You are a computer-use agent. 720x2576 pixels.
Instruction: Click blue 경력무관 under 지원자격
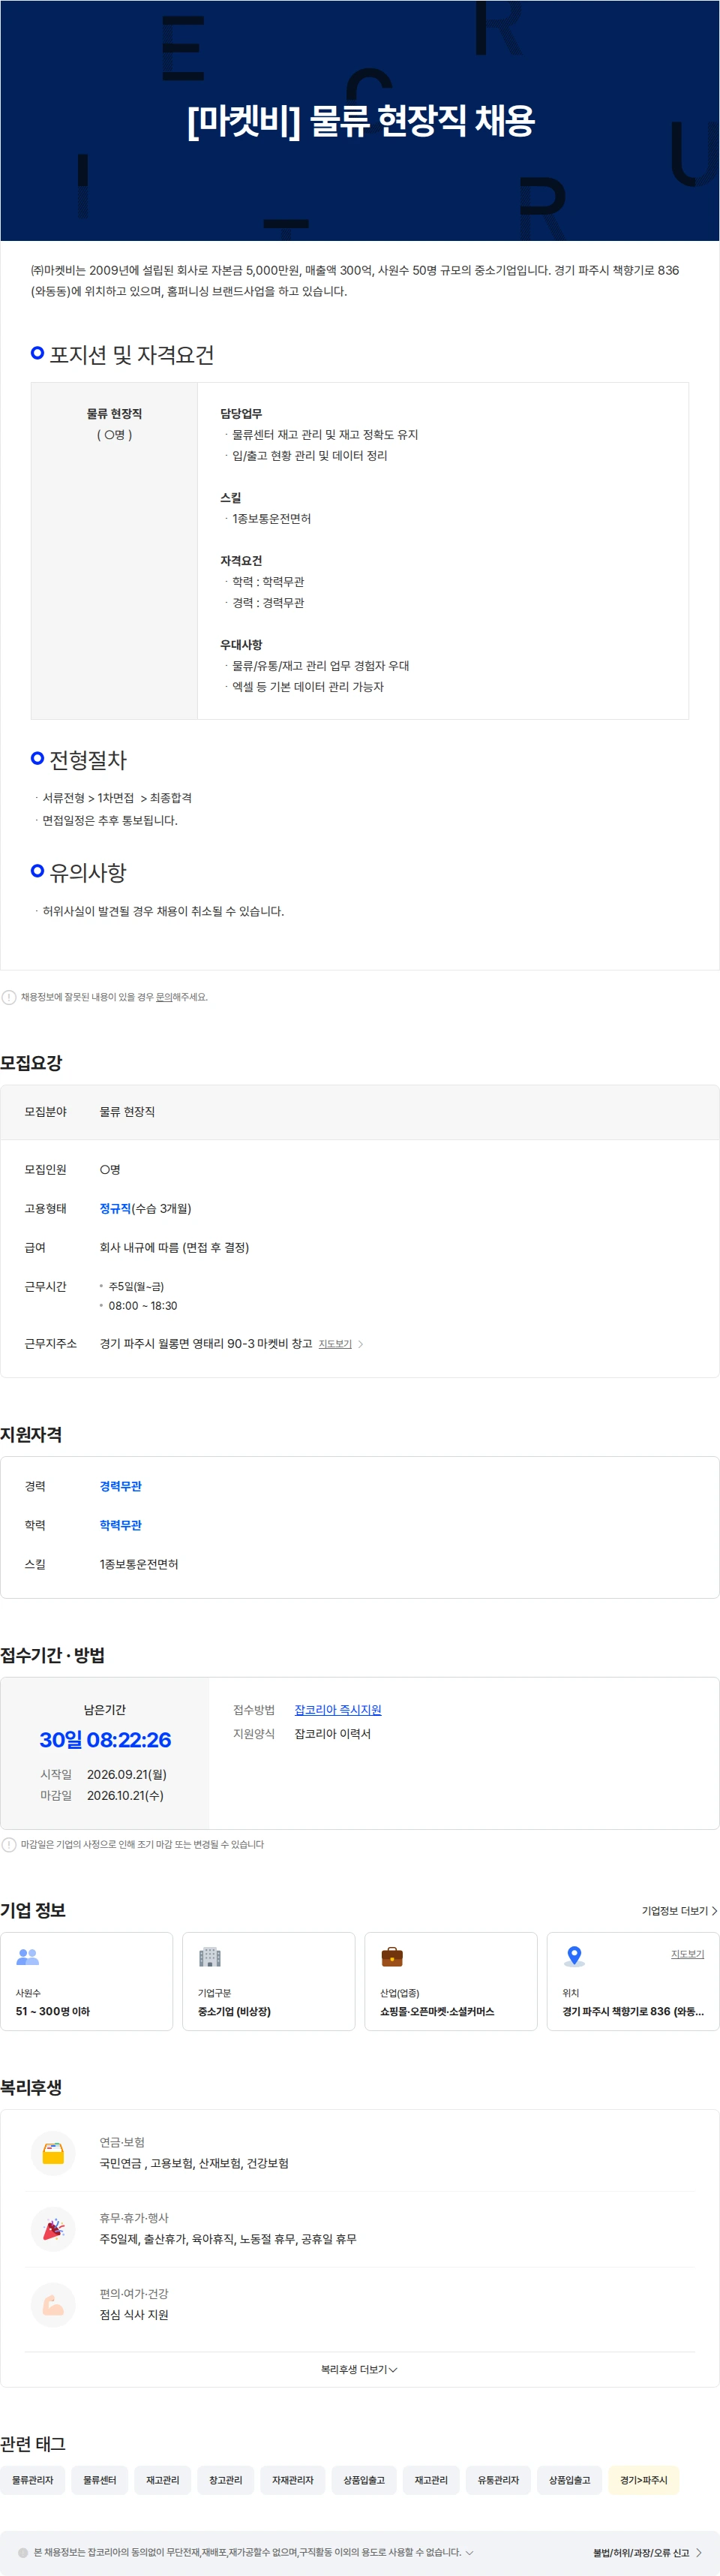coord(120,1486)
